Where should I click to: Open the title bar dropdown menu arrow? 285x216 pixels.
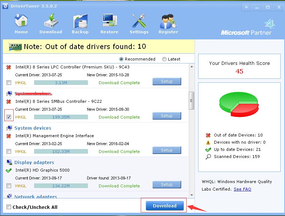[246, 7]
